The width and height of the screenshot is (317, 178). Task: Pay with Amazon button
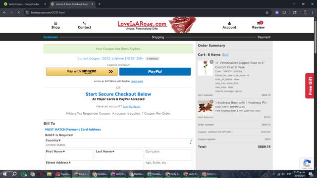[82, 71]
